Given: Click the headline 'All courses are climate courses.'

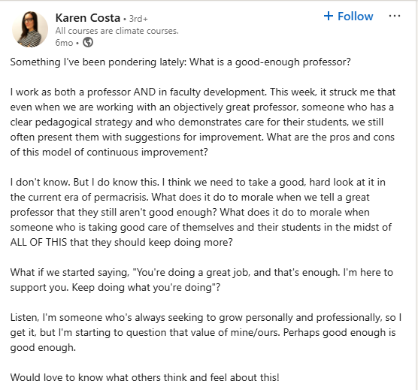Looking at the screenshot, I should [x=117, y=31].
